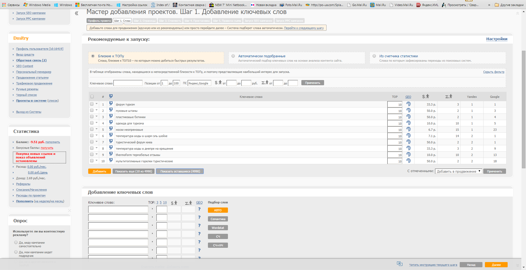Click the third question mark help icon in the keyword form
526x270 pixels.
coord(199,226)
